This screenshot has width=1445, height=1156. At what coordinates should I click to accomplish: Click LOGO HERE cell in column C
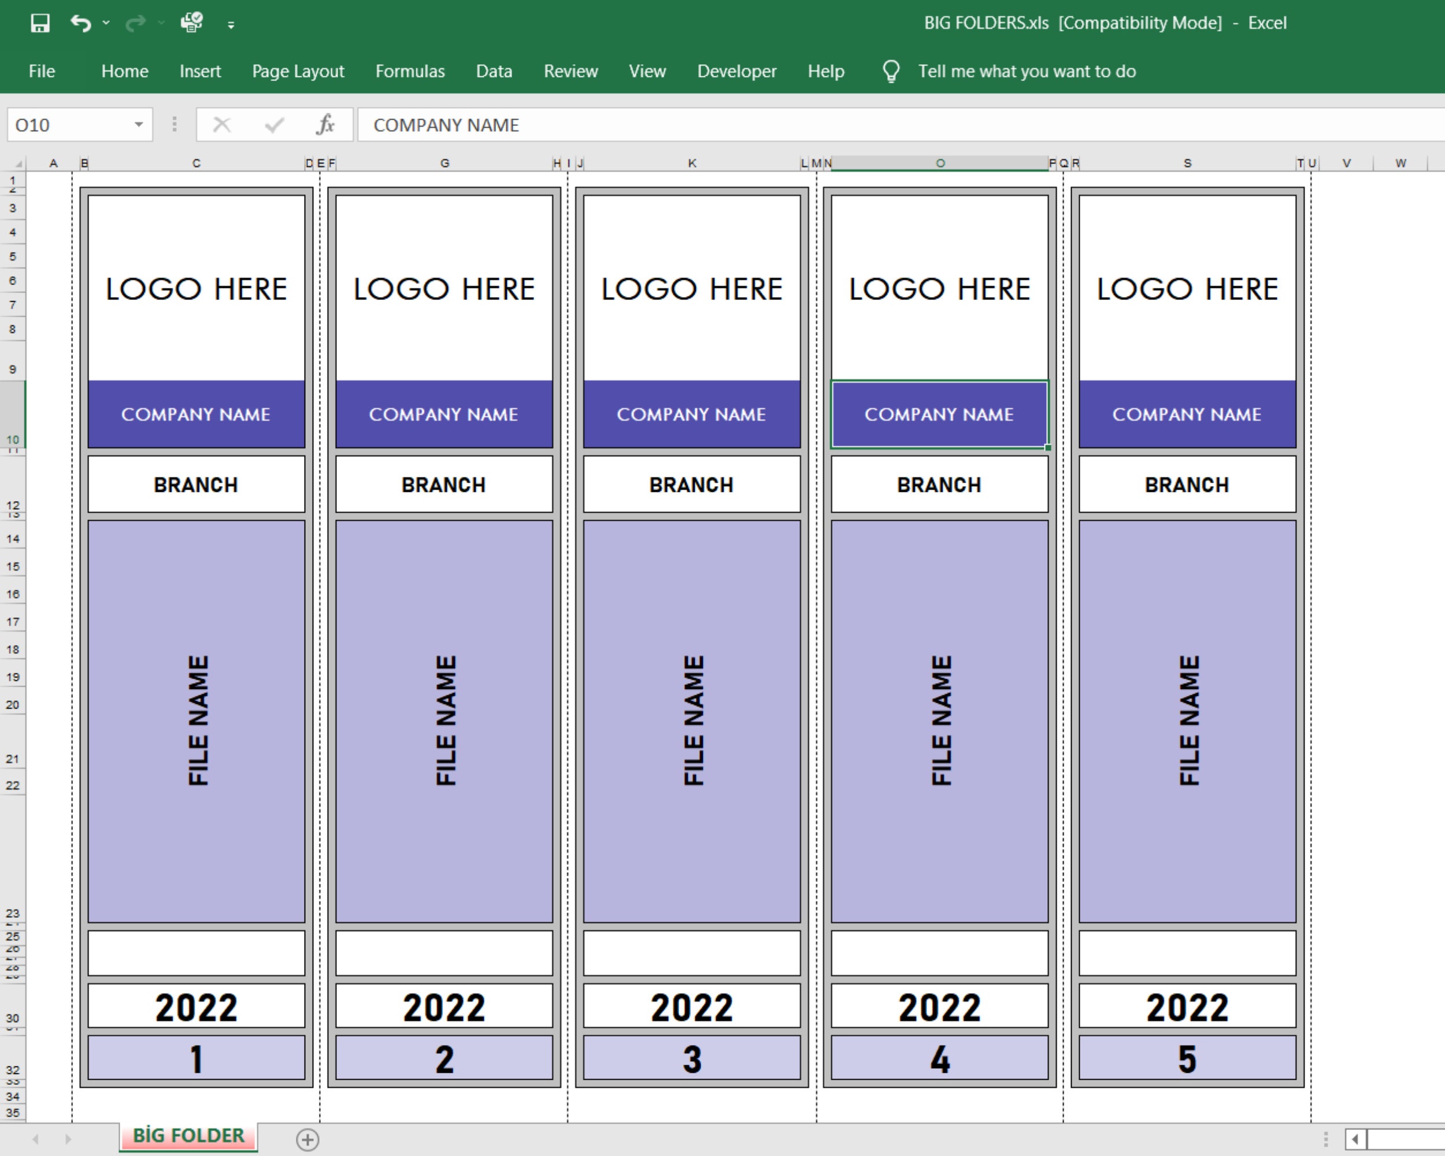pyautogui.click(x=197, y=288)
